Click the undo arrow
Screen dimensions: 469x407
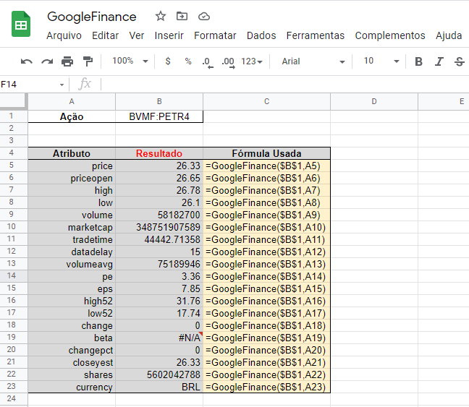(26, 61)
